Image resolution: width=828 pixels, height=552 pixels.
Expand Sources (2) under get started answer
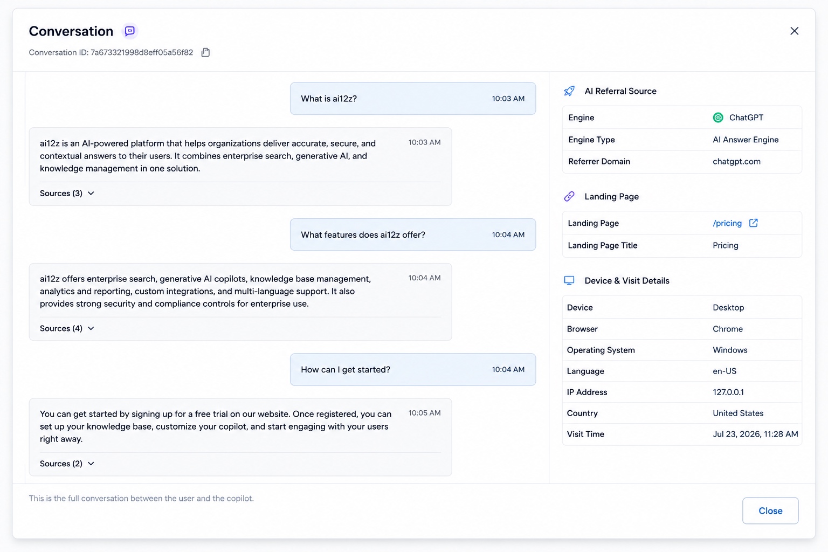pos(67,464)
